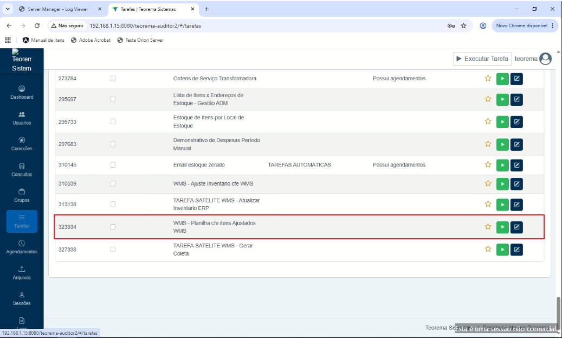
Task: Star the WMS - Ajuste Inventario cfe WMS task
Action: click(488, 183)
